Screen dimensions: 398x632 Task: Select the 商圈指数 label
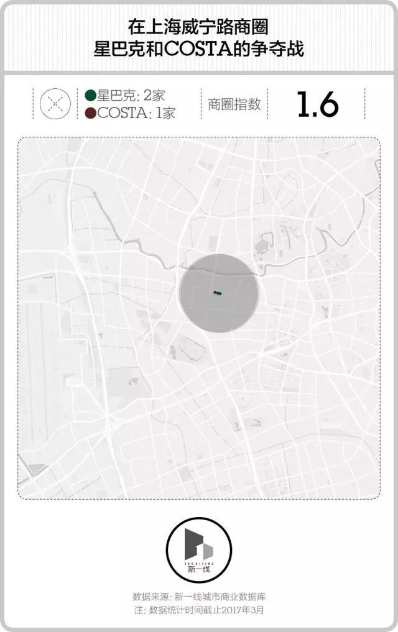(234, 104)
